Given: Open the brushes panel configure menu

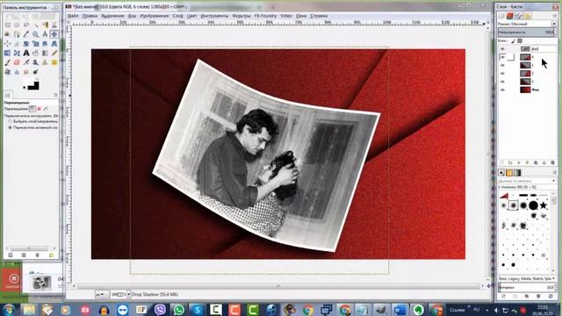Looking at the screenshot, I should pos(554,173).
